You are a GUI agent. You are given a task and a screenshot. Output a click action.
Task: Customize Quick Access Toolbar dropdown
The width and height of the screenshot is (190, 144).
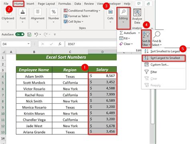pyautogui.click(x=55, y=34)
